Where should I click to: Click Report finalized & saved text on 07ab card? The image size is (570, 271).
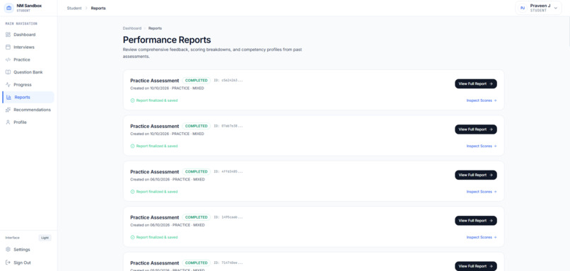(x=157, y=146)
